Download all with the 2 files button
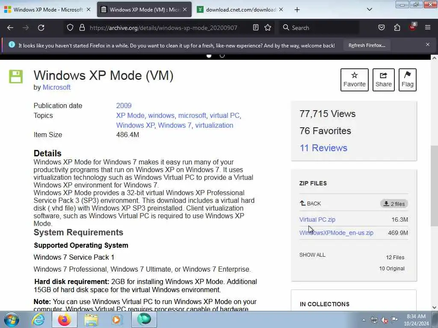The height and width of the screenshot is (328, 438). [x=394, y=204]
